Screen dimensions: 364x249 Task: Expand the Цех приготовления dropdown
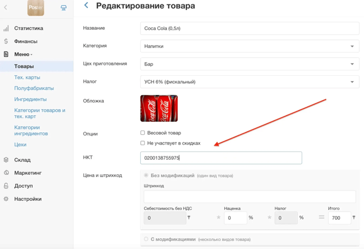[x=249, y=64]
